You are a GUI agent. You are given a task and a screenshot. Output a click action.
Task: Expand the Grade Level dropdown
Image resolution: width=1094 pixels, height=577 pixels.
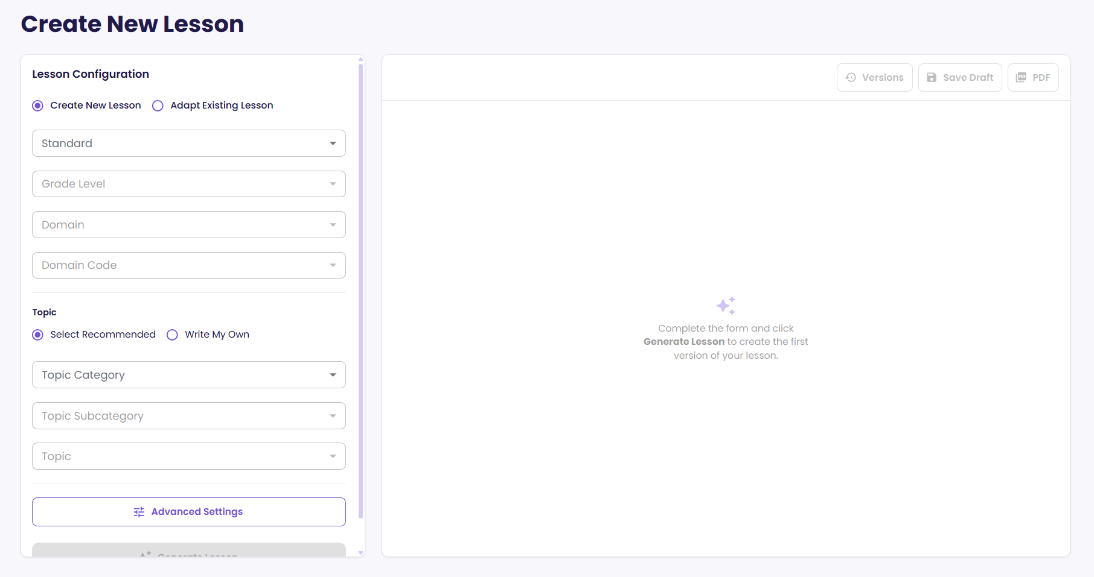[x=189, y=184]
